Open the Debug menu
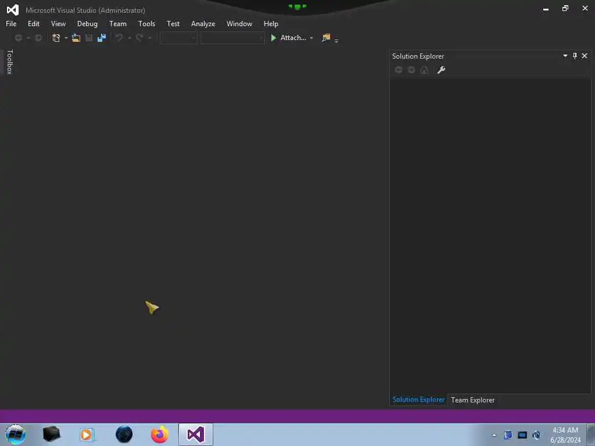595x446 pixels. (x=87, y=23)
